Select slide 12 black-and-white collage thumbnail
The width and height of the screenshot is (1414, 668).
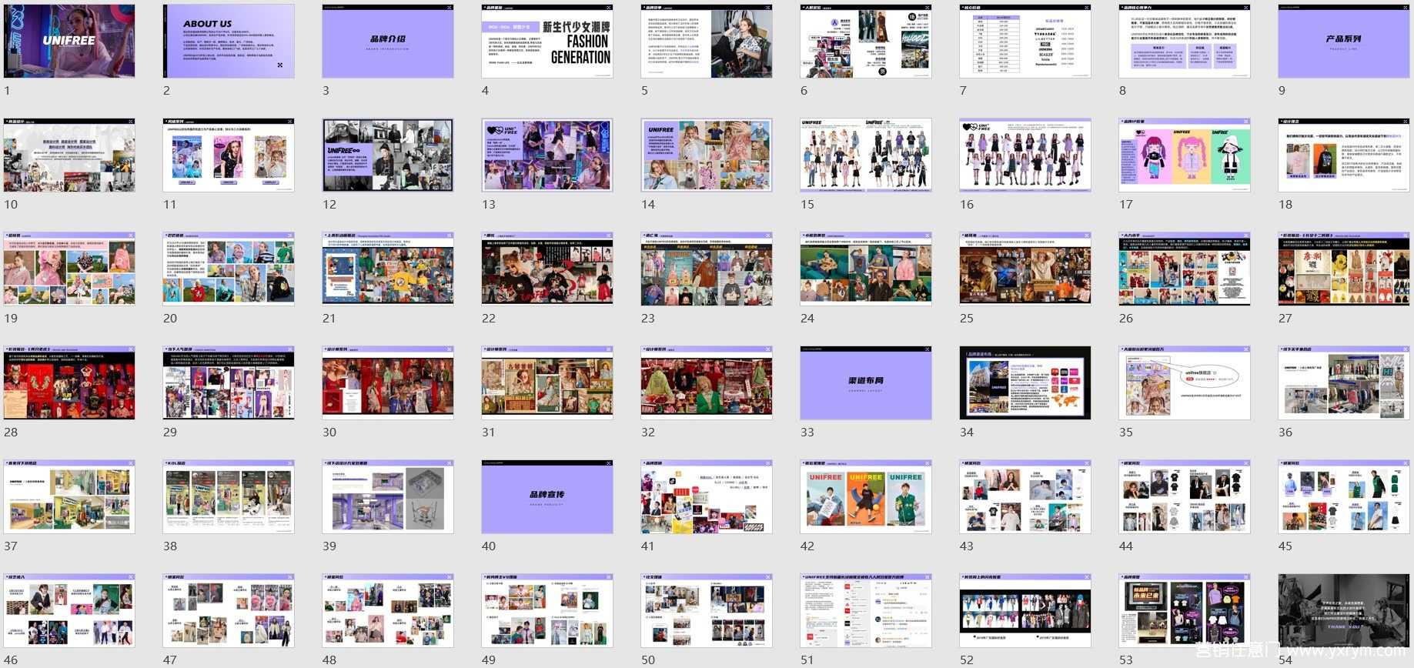pyautogui.click(x=388, y=155)
